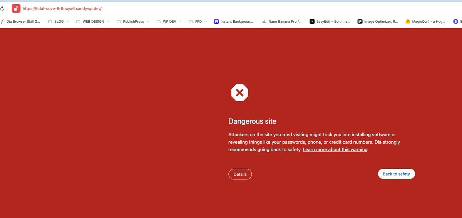The width and height of the screenshot is (462, 218).
Task: Open the EasyEdit – Edit ima... bookmark label
Action: tap(333, 22)
